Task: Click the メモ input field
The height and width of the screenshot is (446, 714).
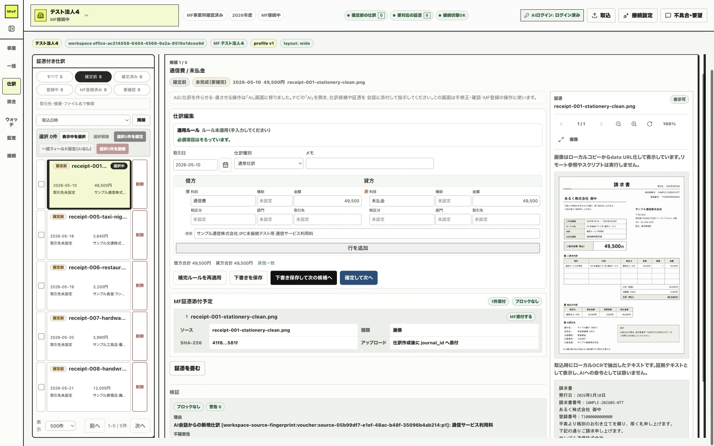Action: pos(370,164)
